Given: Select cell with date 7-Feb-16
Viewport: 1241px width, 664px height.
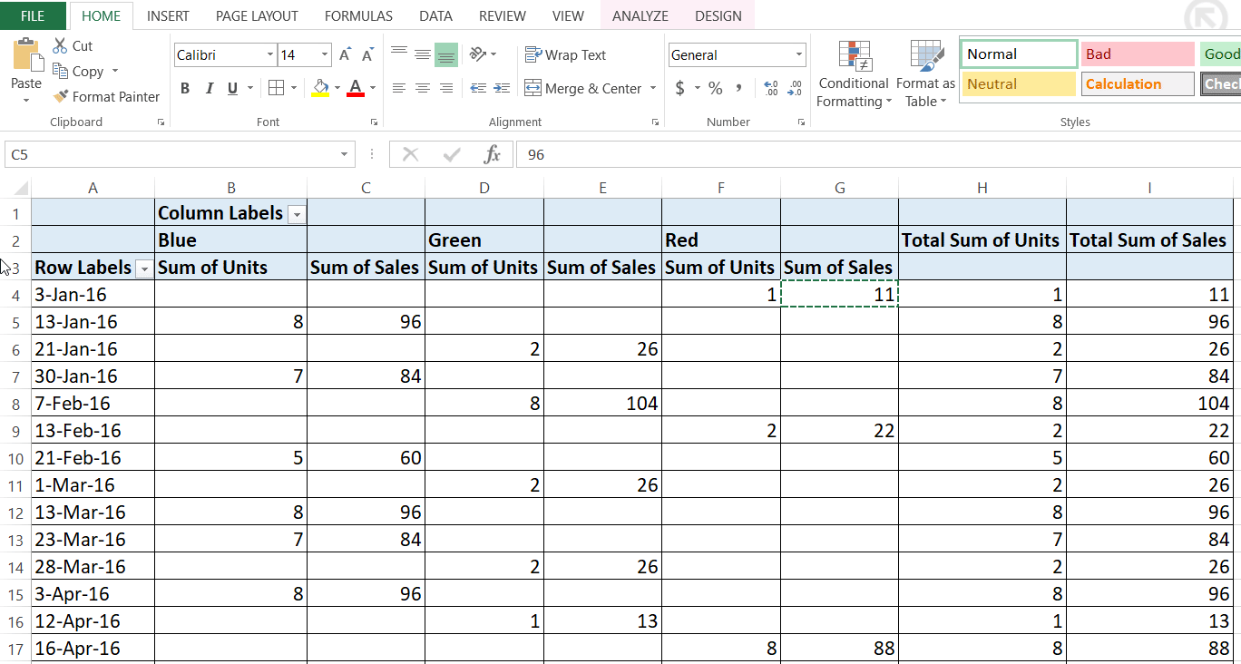Looking at the screenshot, I should coord(93,403).
